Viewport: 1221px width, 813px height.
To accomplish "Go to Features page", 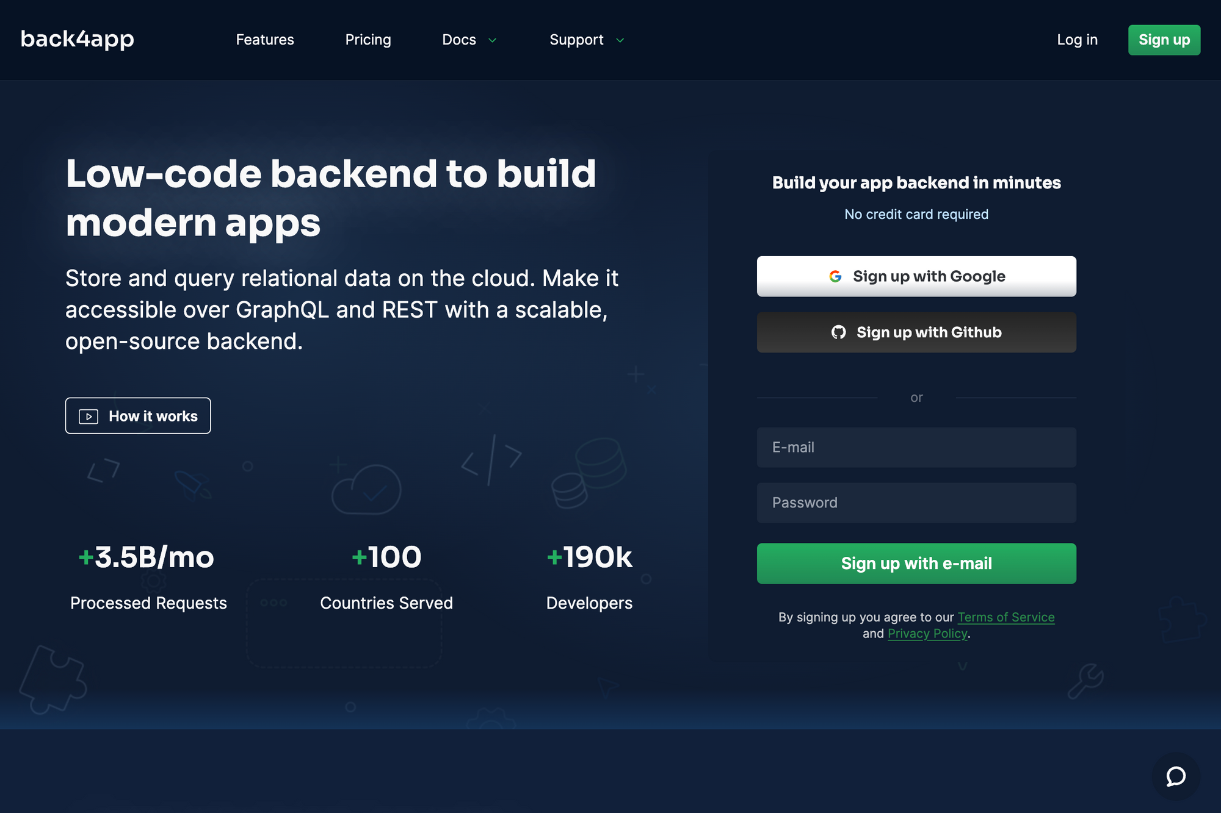I will tap(265, 40).
